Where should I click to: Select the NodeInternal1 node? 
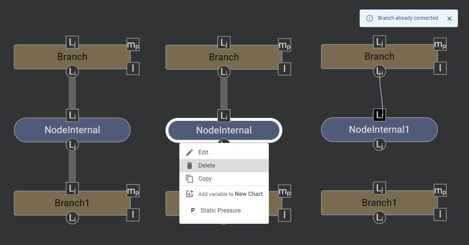click(x=379, y=129)
